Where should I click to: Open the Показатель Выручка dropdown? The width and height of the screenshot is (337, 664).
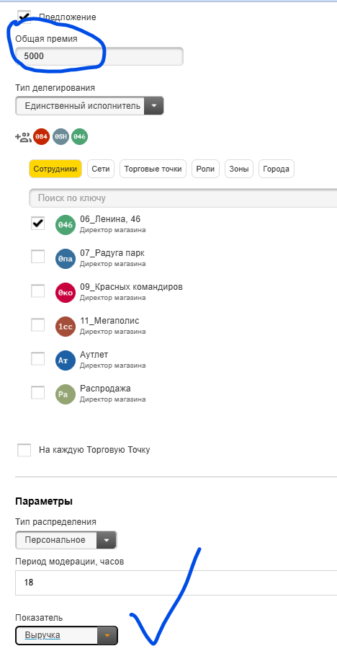point(66,635)
